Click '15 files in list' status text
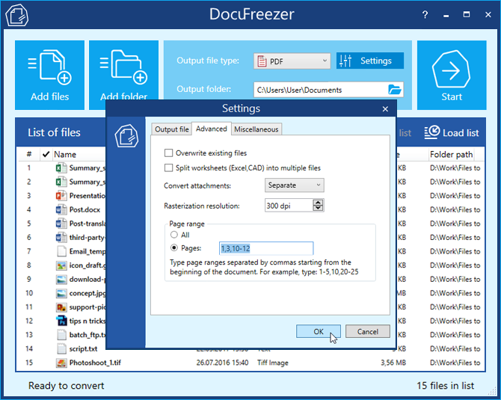This screenshot has width=501, height=400. tap(445, 386)
